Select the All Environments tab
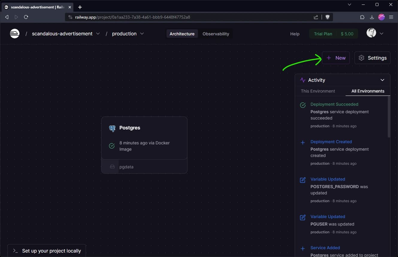The width and height of the screenshot is (398, 257). coord(368,91)
